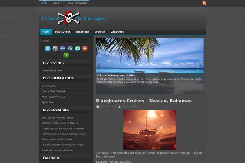Click the red heart favorites icon
Image resolution: width=245 pixels, height=163 pixels.
point(85,48)
